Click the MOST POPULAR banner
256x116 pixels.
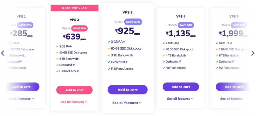coord(74,8)
